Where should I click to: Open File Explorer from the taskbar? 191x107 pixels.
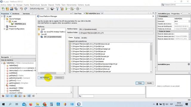(38, 104)
